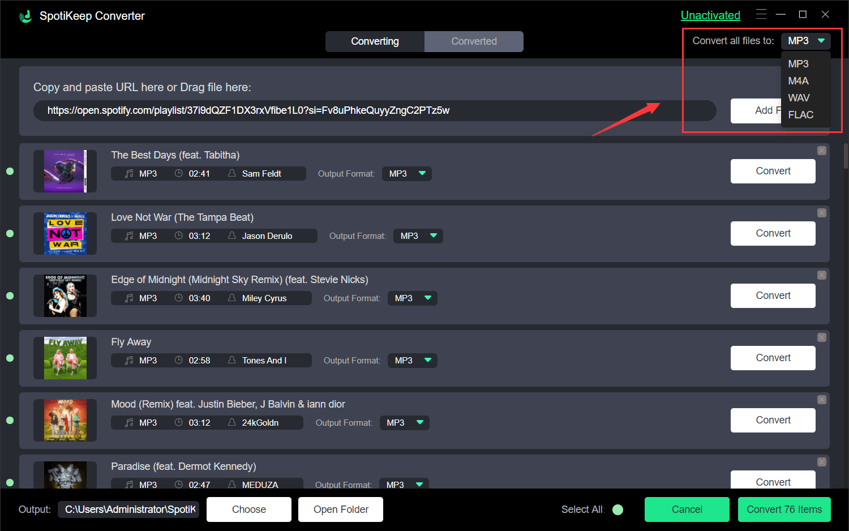Remove Love Not War track with X icon
The image size is (849, 531).
click(x=822, y=213)
